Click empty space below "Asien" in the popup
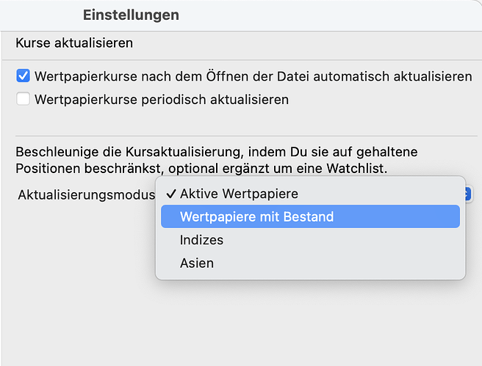This screenshot has width=482, height=366. [x=310, y=275]
